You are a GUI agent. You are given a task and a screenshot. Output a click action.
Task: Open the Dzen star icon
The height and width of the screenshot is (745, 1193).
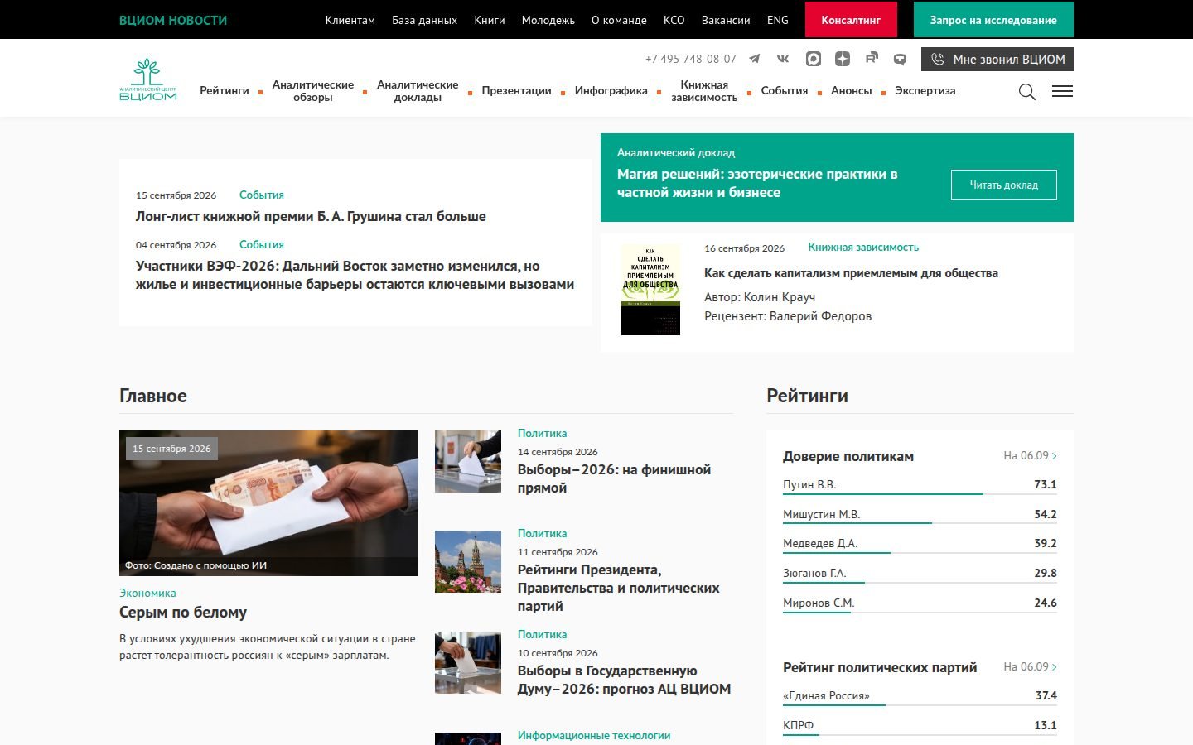click(843, 59)
